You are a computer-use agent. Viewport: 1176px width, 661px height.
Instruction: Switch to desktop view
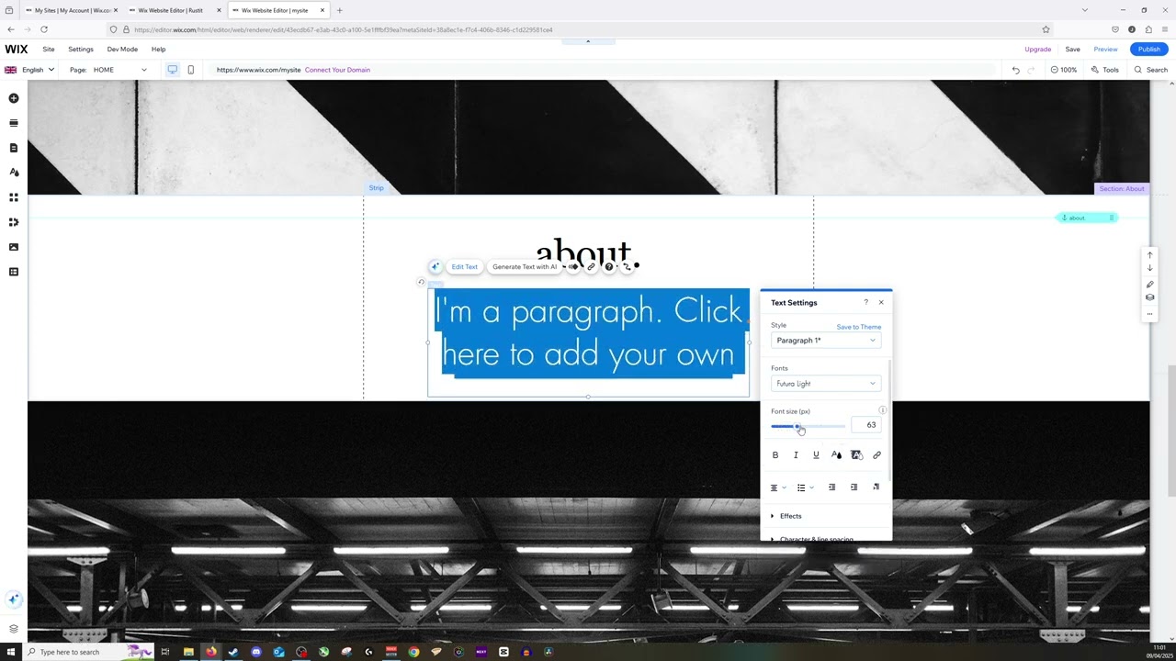(x=172, y=70)
